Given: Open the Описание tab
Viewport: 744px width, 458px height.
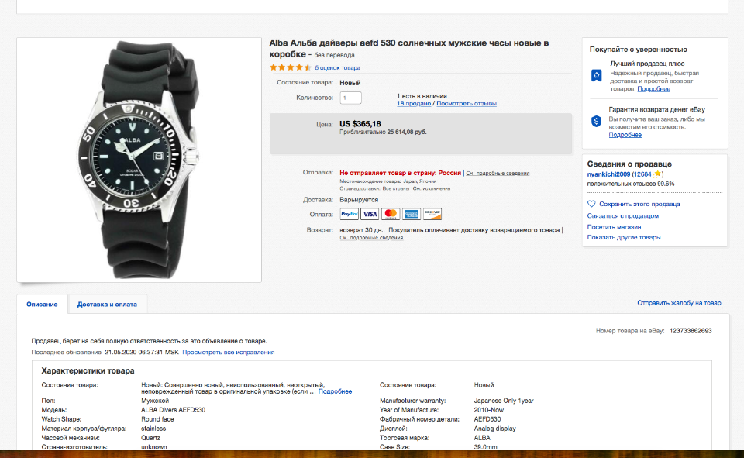Looking at the screenshot, I should (x=42, y=305).
